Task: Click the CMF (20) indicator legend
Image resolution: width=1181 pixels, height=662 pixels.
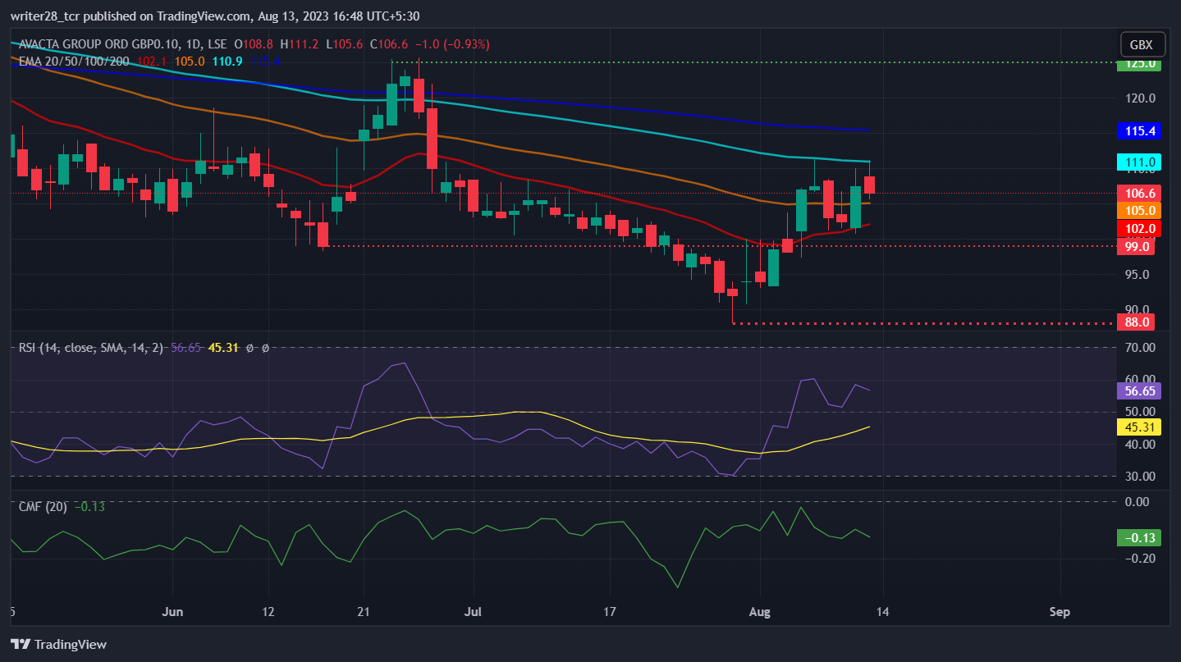Action: pyautogui.click(x=43, y=507)
